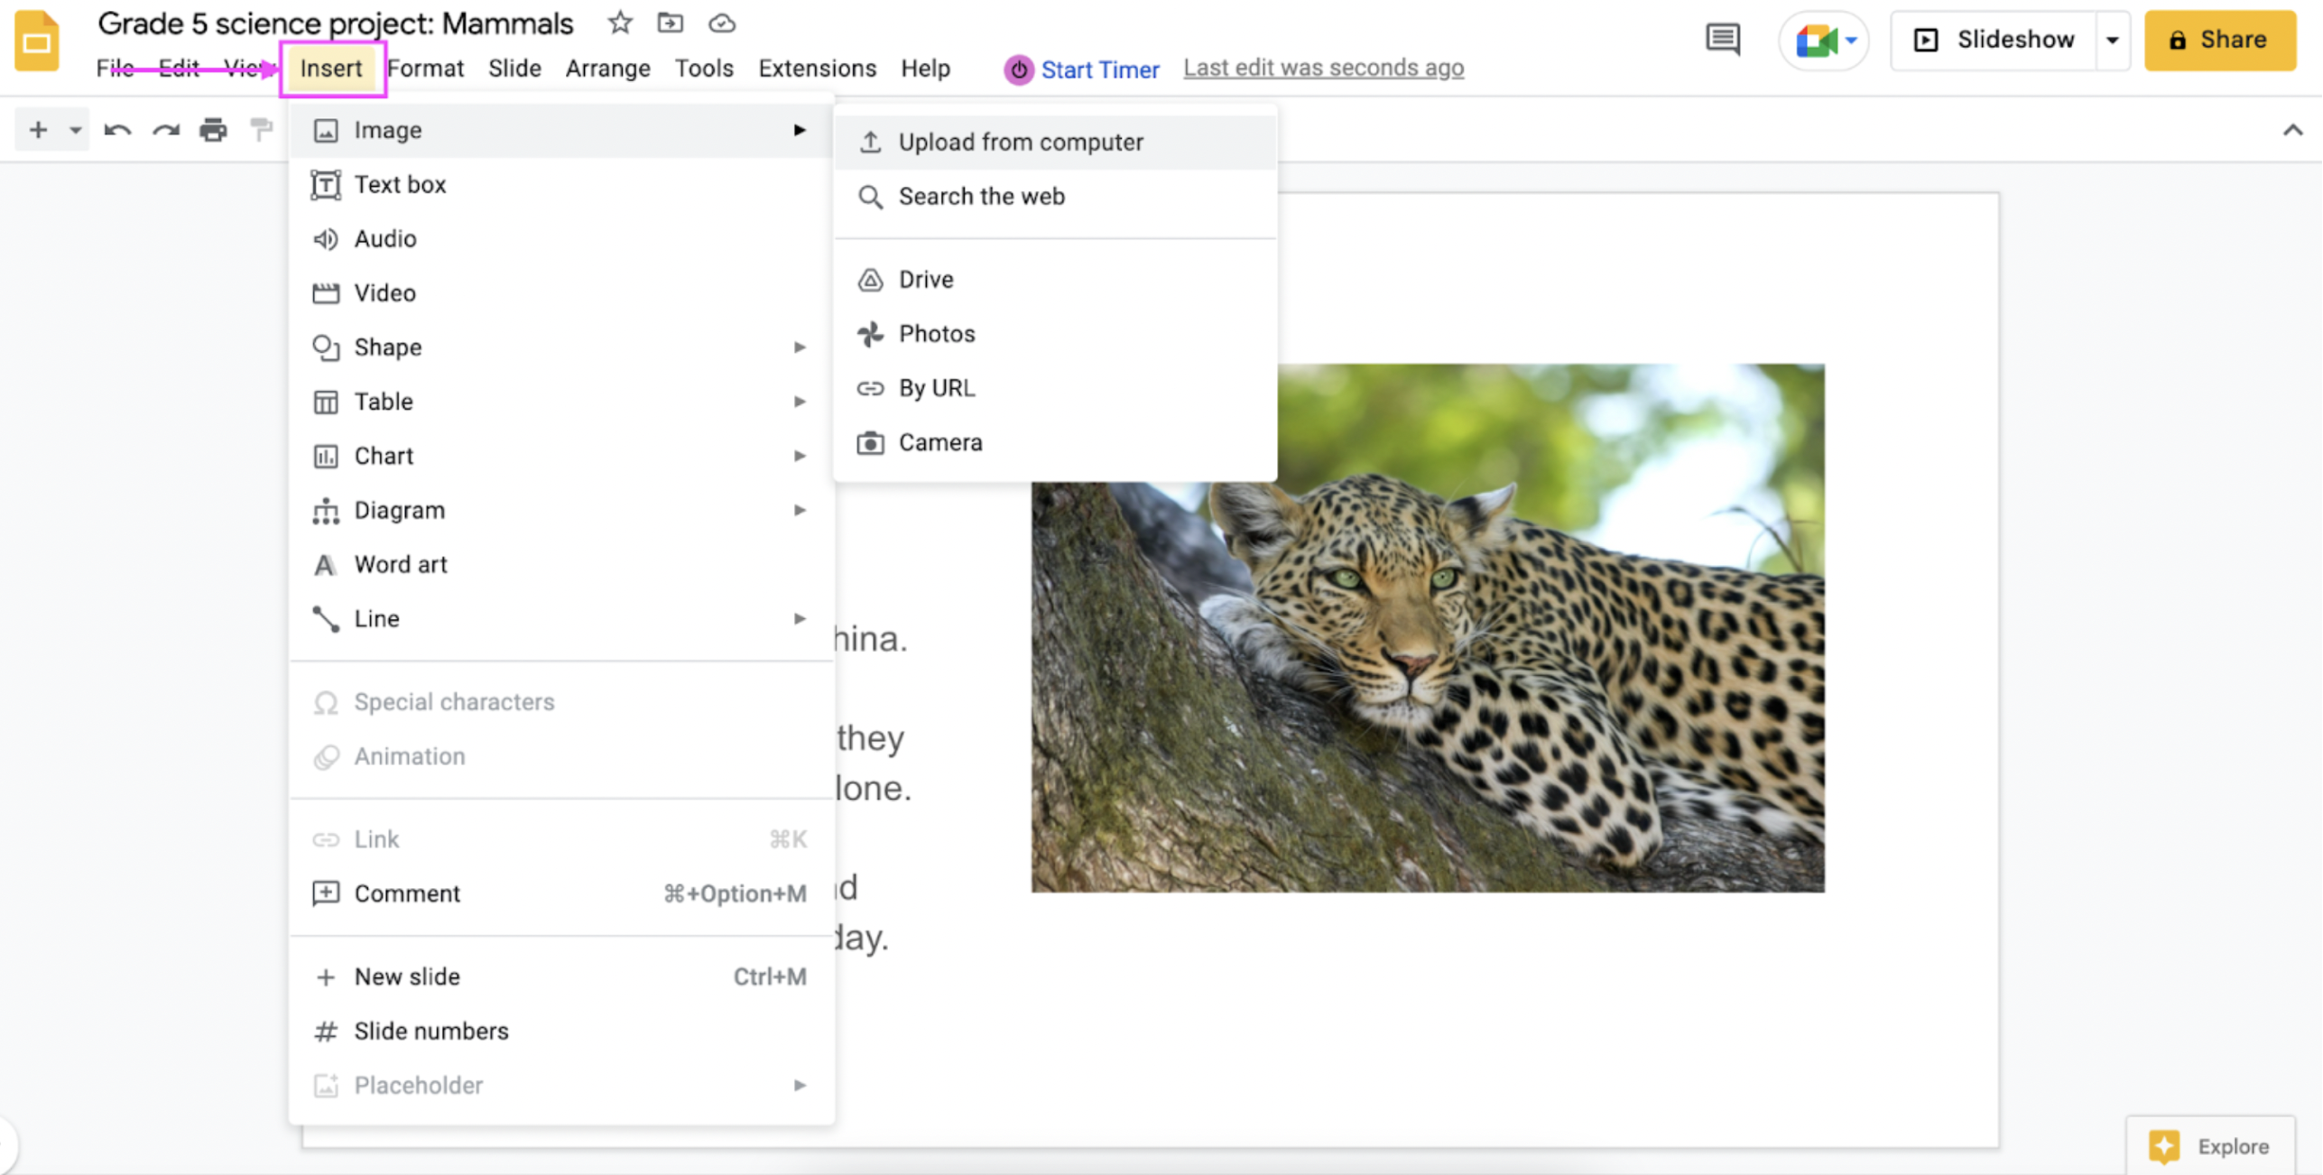The image size is (2323, 1175).
Task: Expand the Image submenu
Action: (561, 130)
